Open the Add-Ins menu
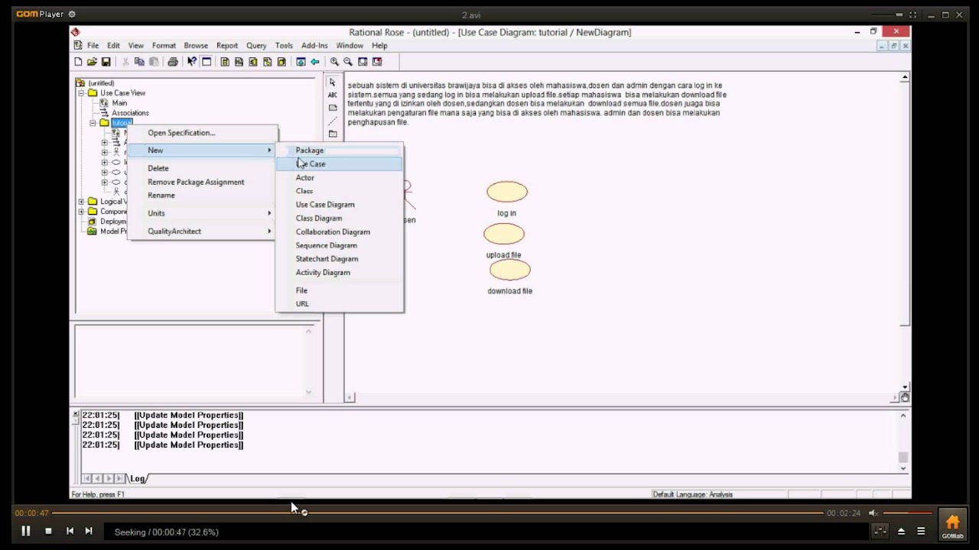 coord(314,46)
